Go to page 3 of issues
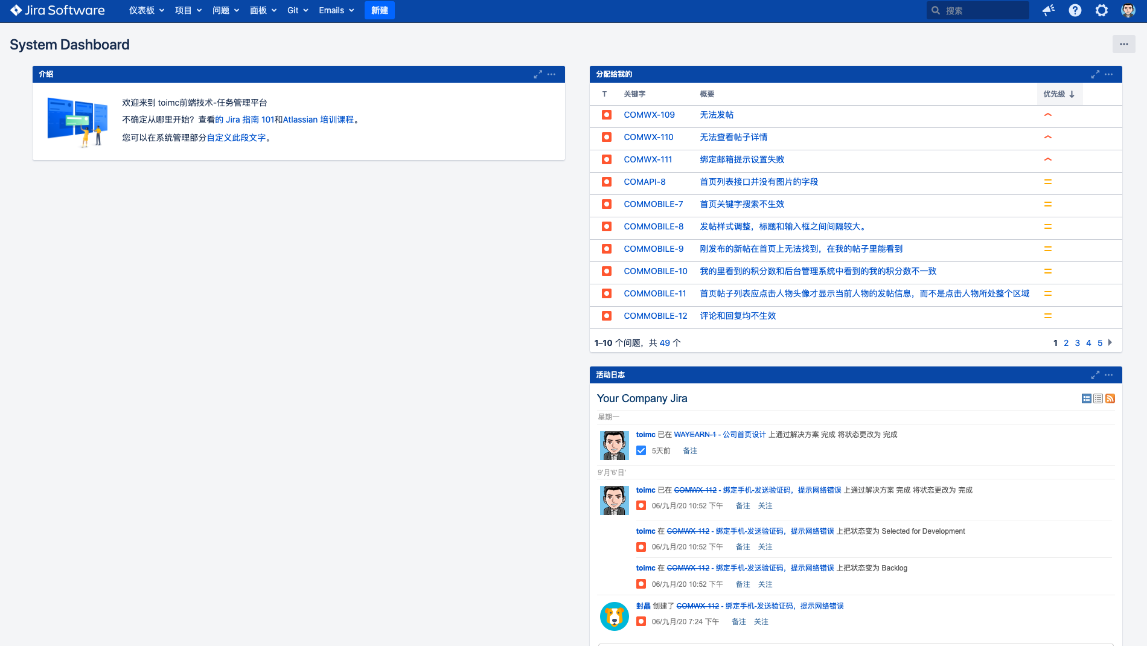Image resolution: width=1147 pixels, height=646 pixels. tap(1078, 343)
